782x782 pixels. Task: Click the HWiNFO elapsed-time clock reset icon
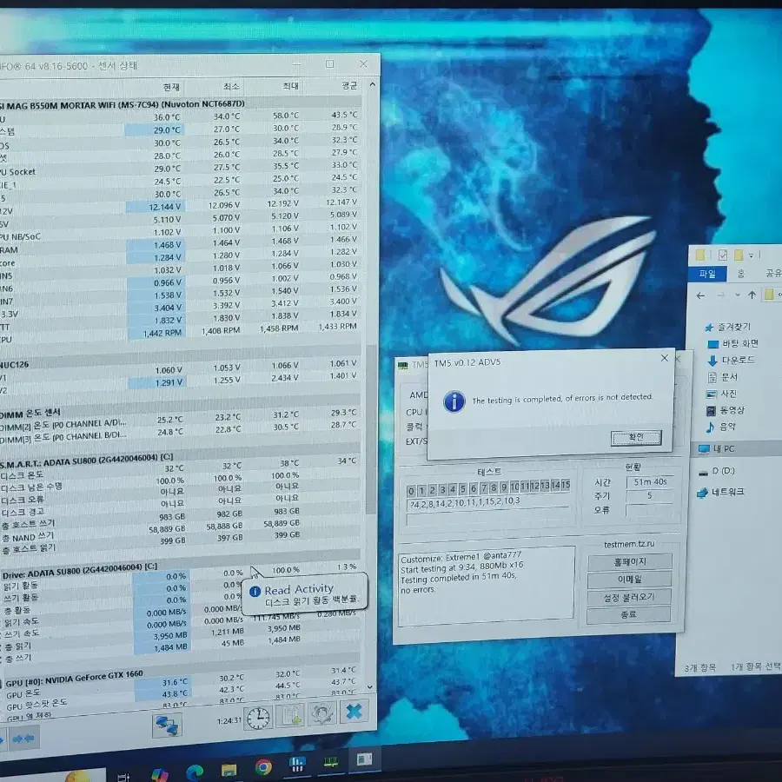(258, 719)
